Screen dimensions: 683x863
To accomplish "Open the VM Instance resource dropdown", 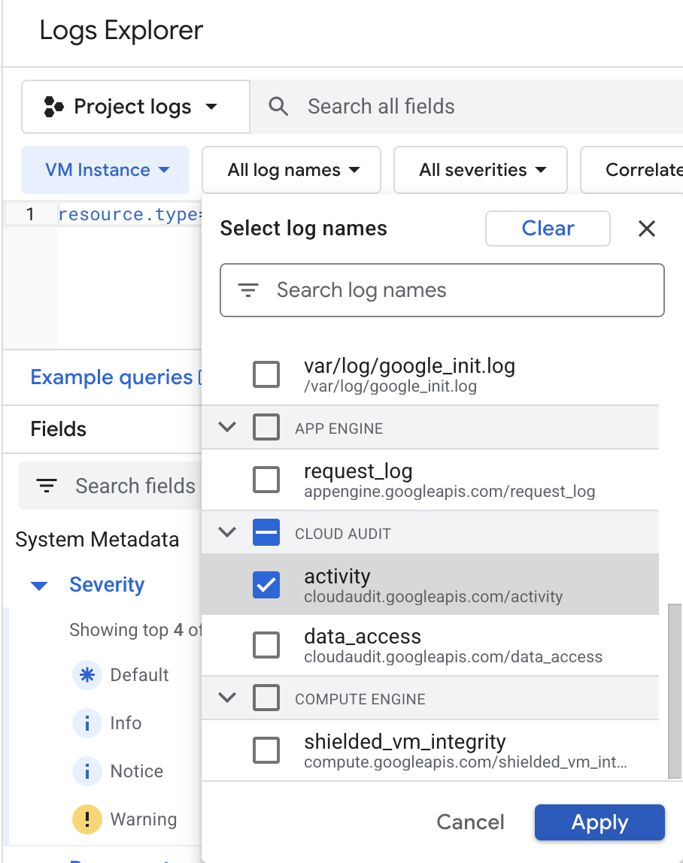I will coord(105,170).
